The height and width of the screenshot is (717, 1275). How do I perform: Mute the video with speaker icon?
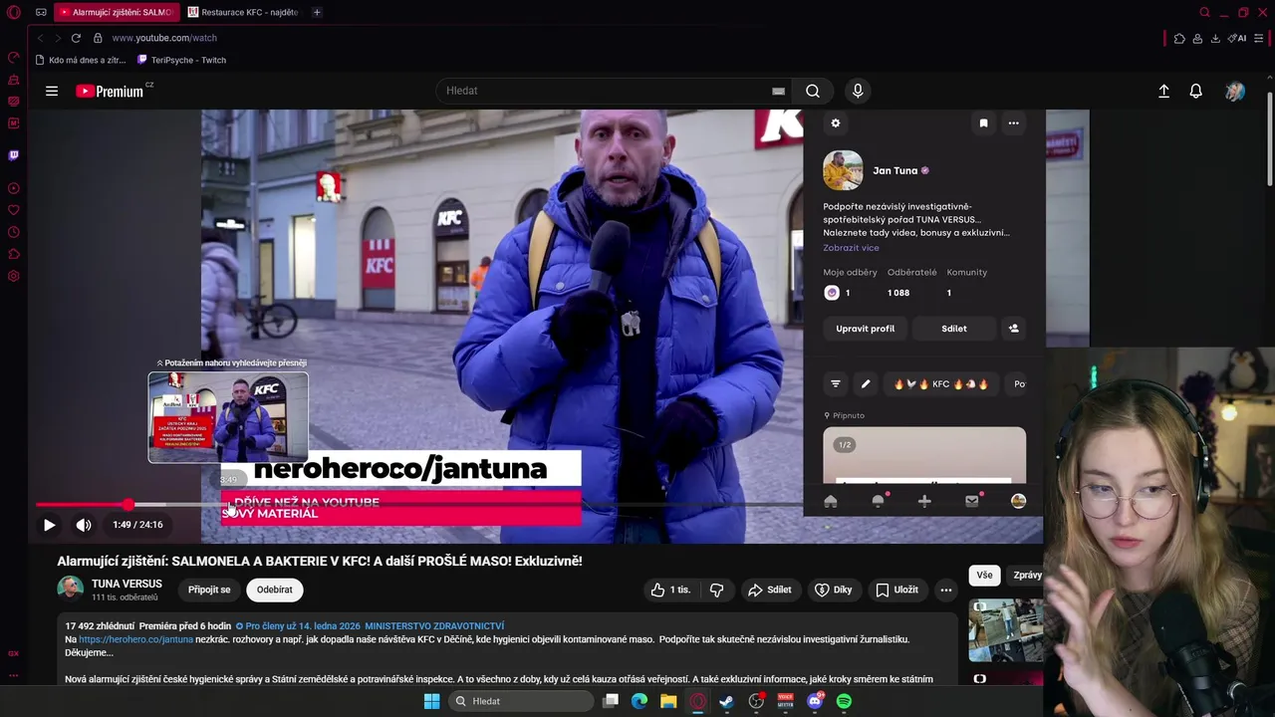pos(84,525)
